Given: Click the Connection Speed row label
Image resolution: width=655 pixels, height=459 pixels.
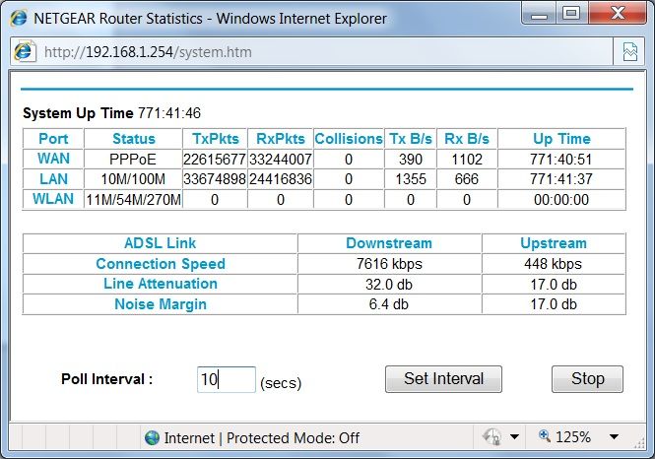Looking at the screenshot, I should pyautogui.click(x=161, y=264).
